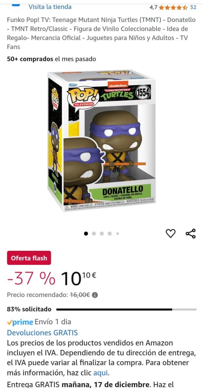Click the 83% solicitado progress bar
The image size is (203, 388).
(126, 309)
